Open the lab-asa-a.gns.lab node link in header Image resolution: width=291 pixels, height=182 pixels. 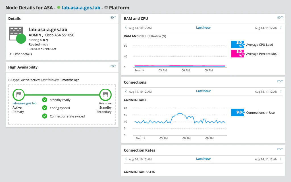coord(81,8)
